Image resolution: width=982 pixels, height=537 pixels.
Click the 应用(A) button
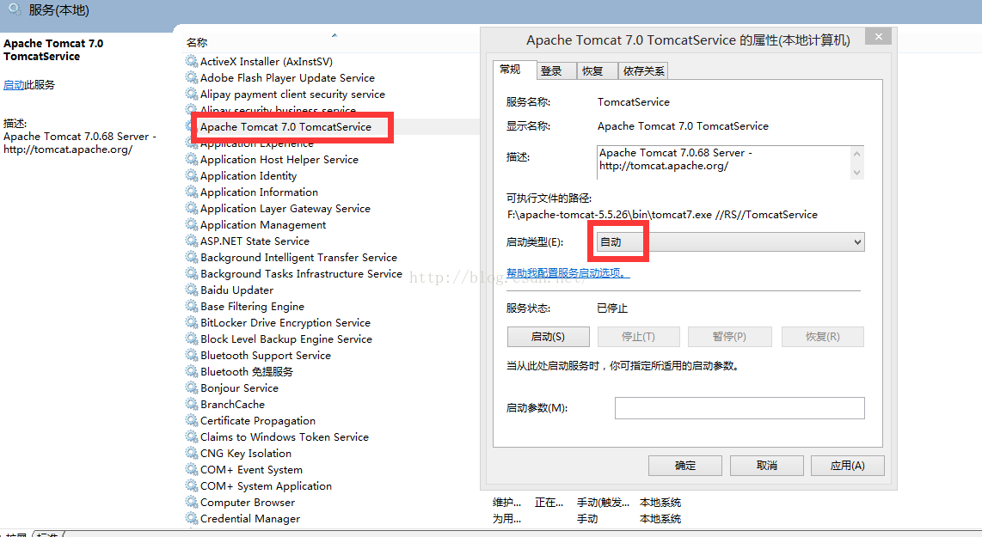(x=847, y=465)
